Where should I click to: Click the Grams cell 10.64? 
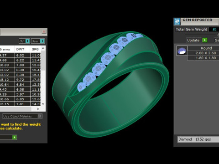7,84
